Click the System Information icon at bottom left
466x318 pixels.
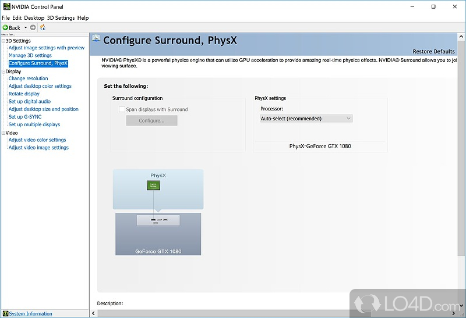pos(5,313)
